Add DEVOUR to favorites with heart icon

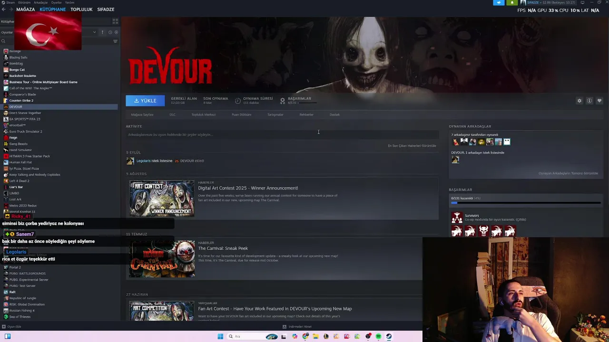coord(599,101)
